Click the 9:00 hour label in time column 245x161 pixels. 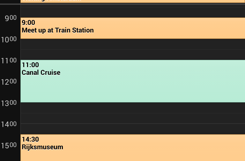coord(10,18)
